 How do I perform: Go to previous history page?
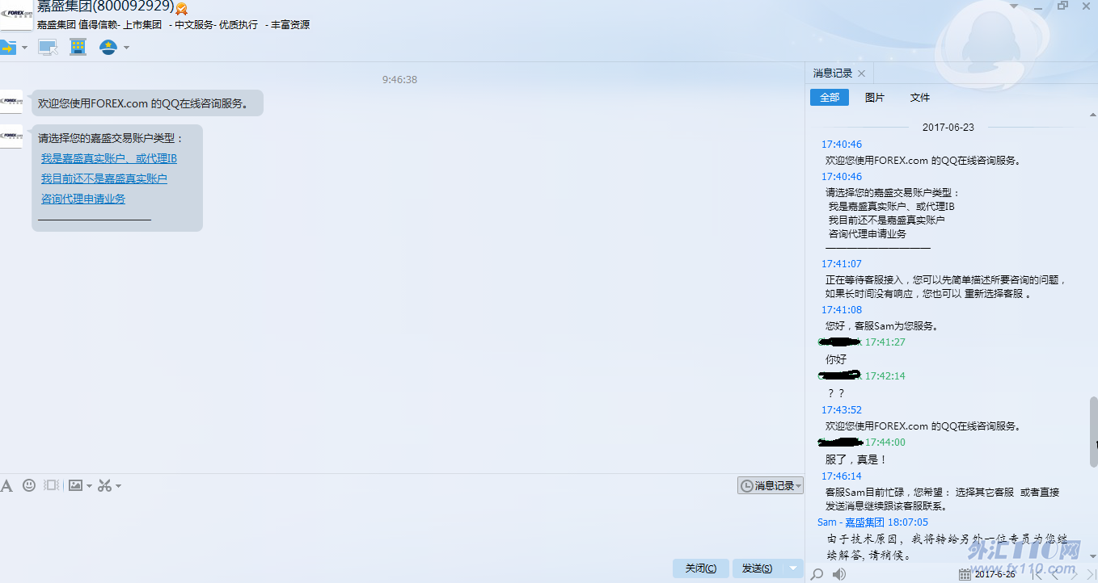1054,574
